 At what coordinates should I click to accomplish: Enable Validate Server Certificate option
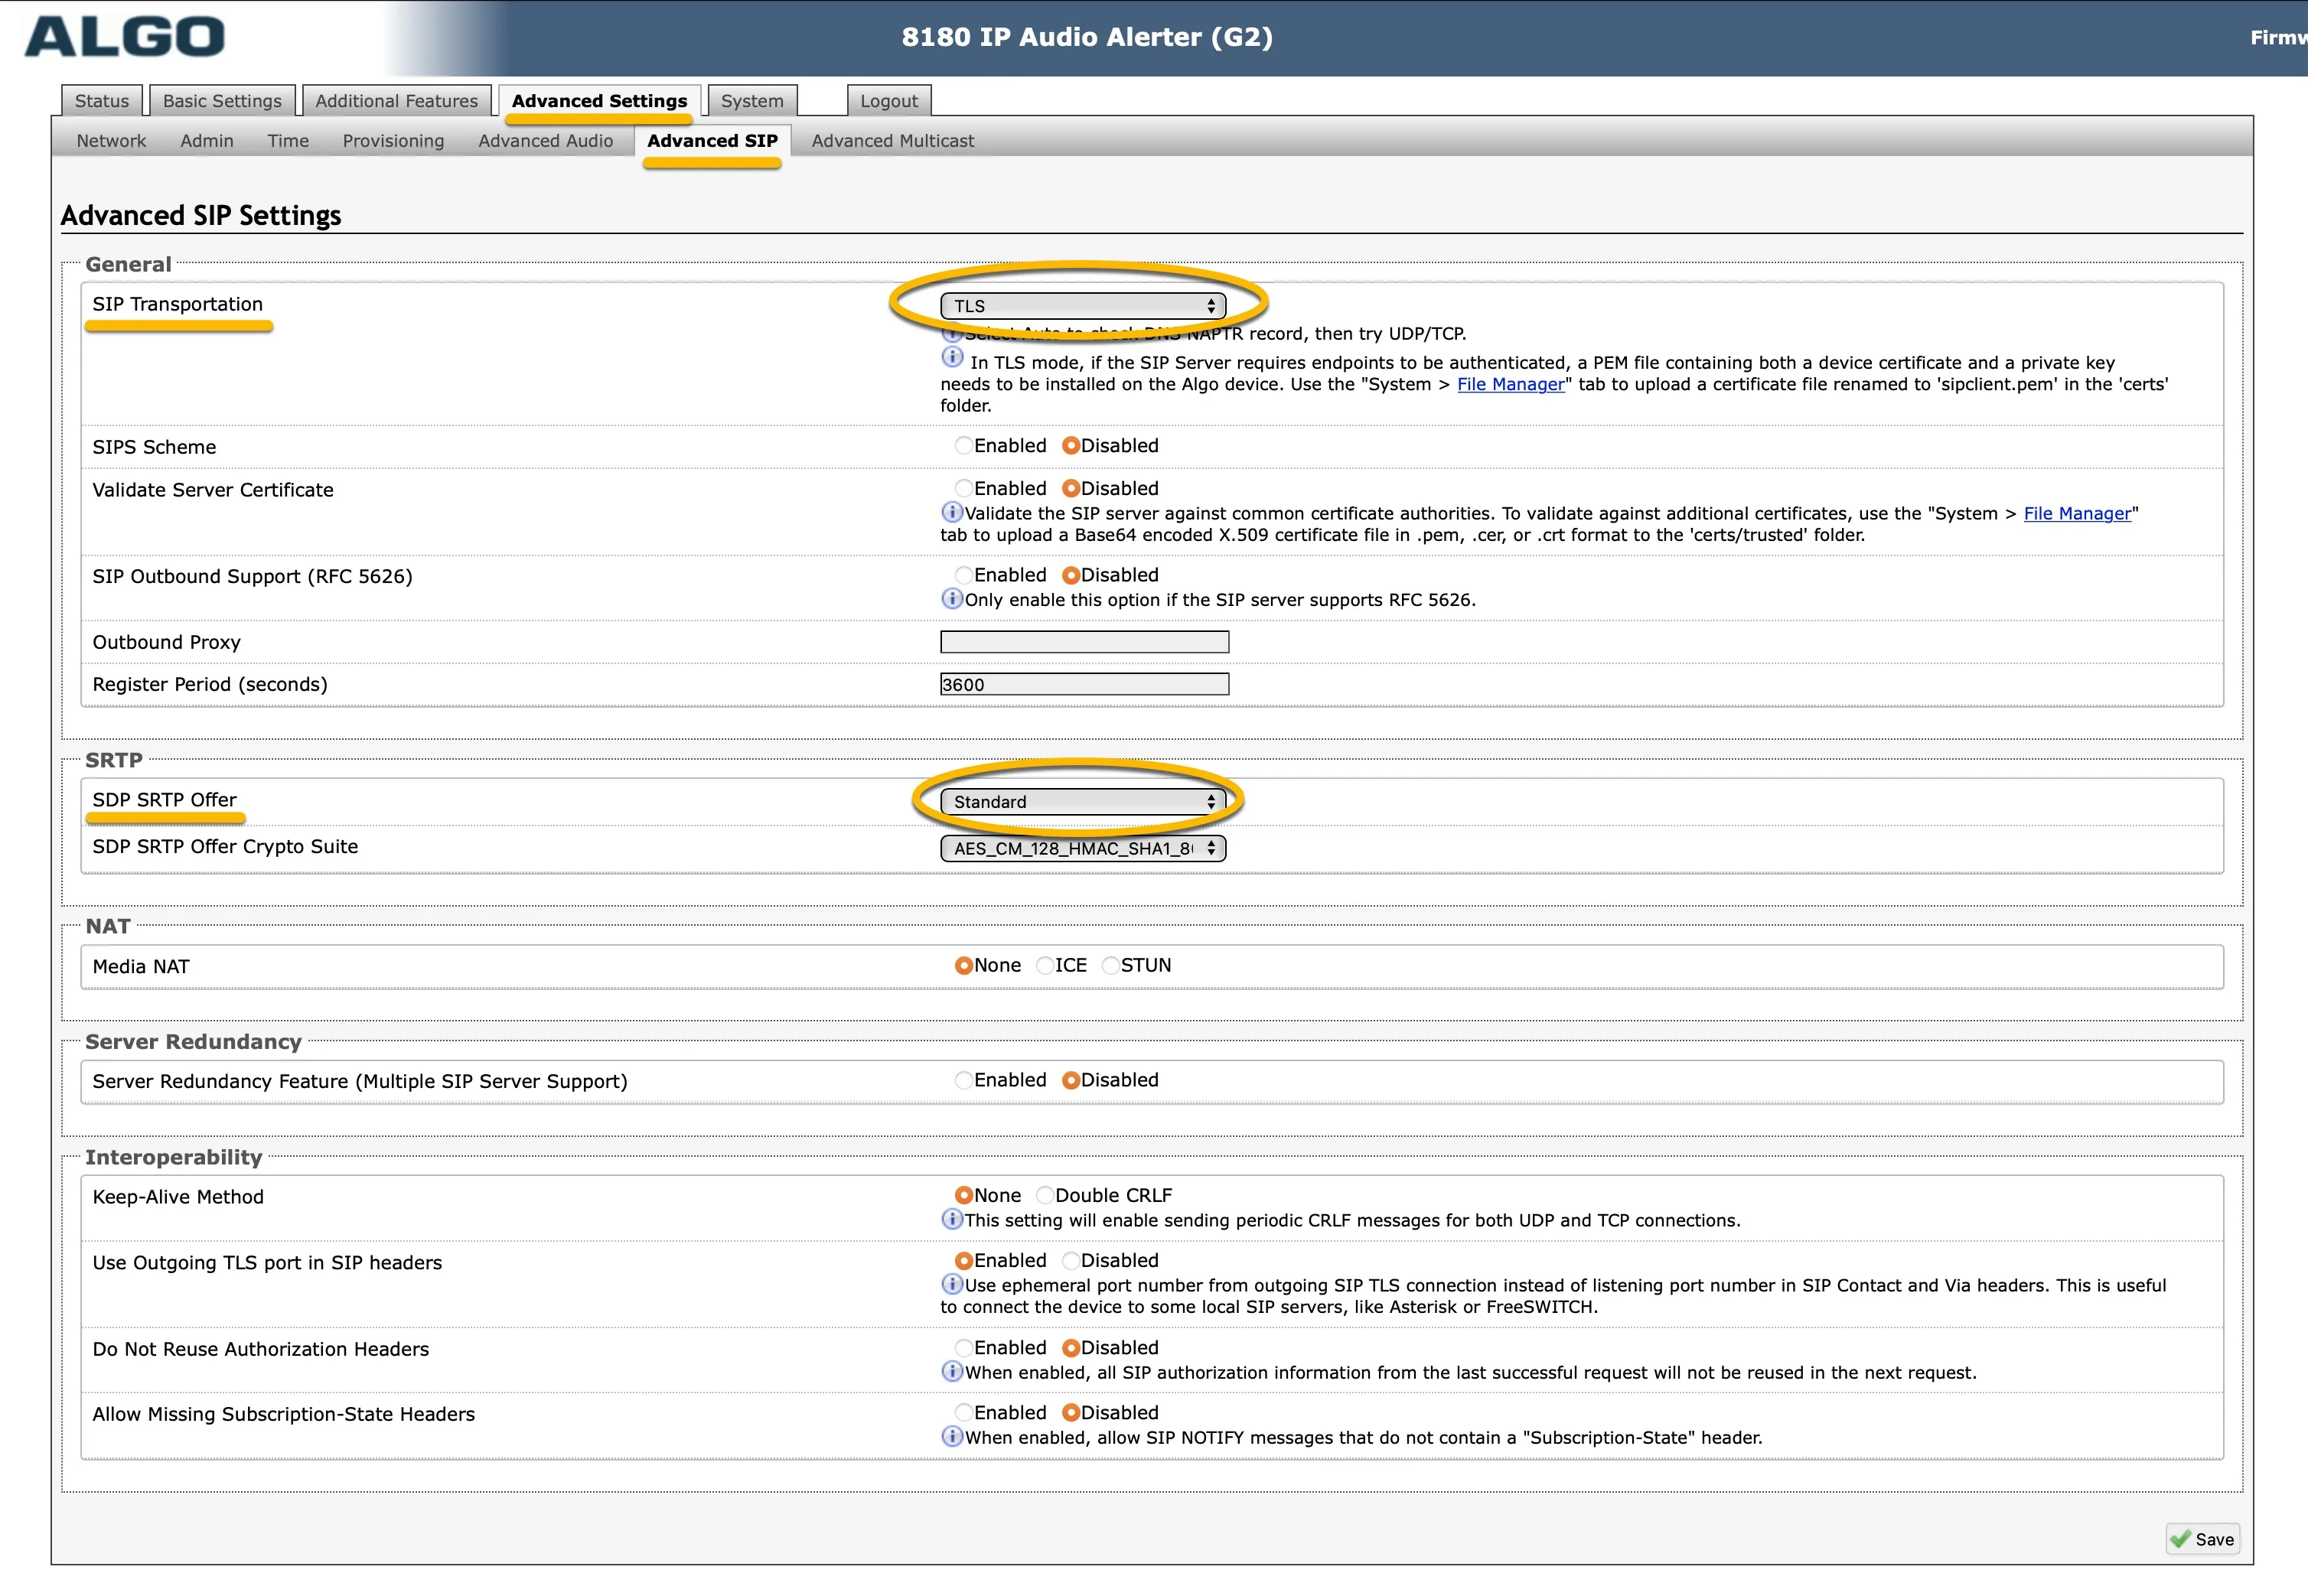pos(963,489)
